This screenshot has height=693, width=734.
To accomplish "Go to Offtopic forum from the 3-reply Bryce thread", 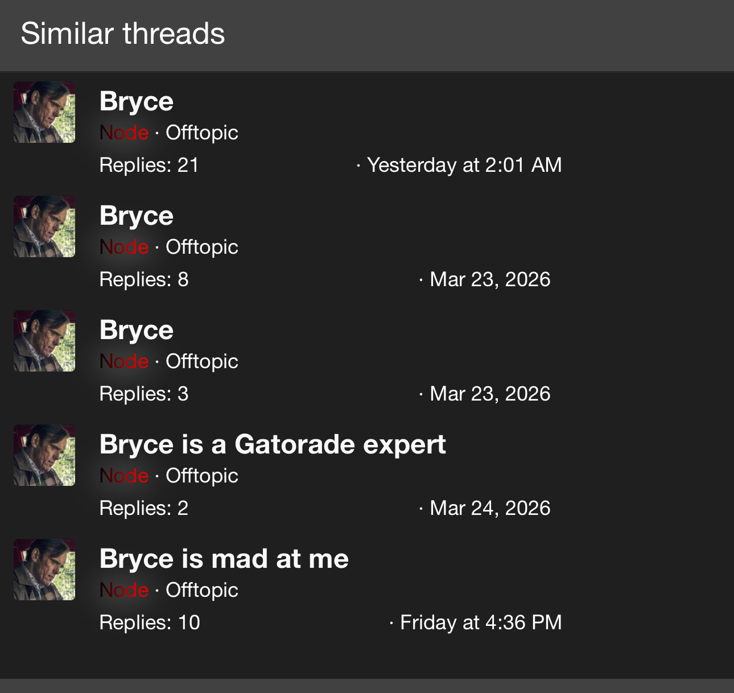I will [202, 362].
